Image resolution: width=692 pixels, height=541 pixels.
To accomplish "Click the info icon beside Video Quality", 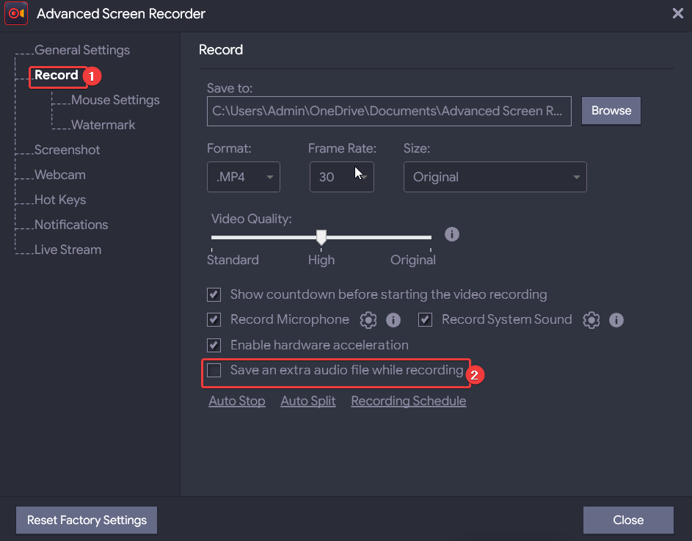I will pyautogui.click(x=452, y=233).
